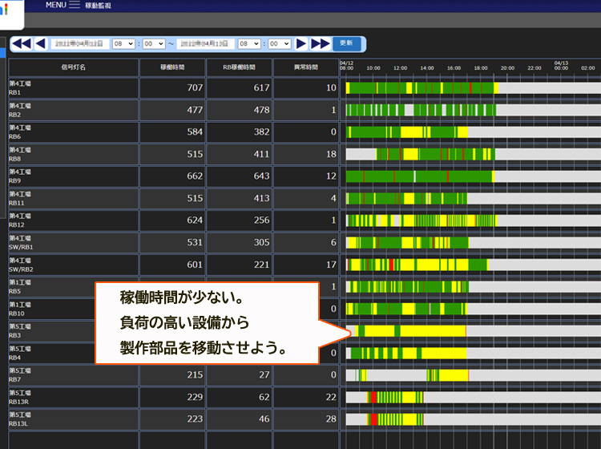Click the RB稼働時間 column header
The image size is (601, 449).
pyautogui.click(x=238, y=67)
